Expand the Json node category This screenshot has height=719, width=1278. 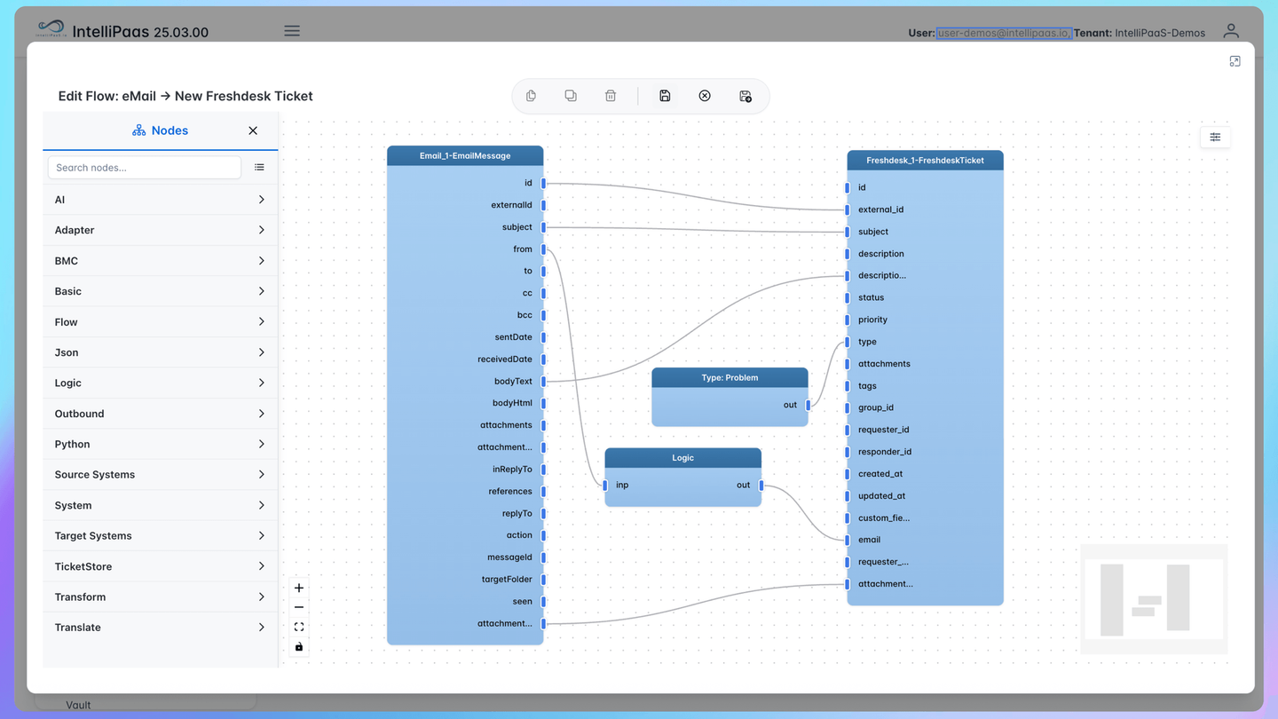pyautogui.click(x=160, y=352)
